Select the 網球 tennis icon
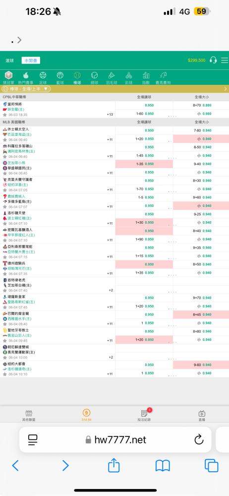 [94, 75]
